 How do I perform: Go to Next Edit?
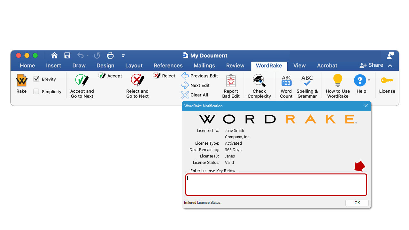tap(196, 85)
